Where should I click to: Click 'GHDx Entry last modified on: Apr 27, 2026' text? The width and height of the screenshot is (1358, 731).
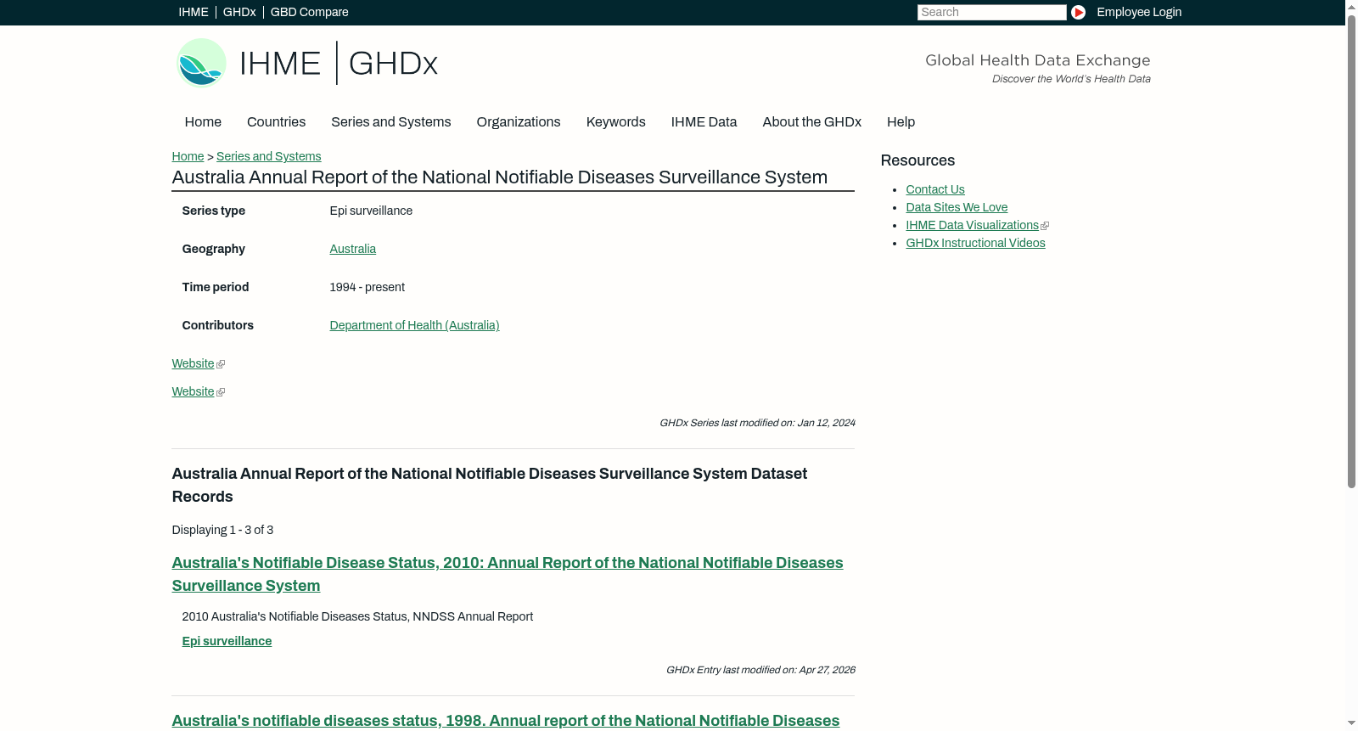coord(760,670)
